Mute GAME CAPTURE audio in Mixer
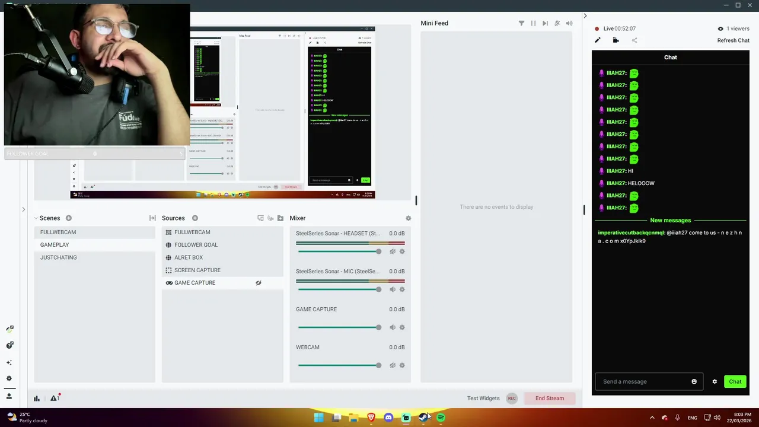Image resolution: width=759 pixels, height=427 pixels. pyautogui.click(x=393, y=327)
